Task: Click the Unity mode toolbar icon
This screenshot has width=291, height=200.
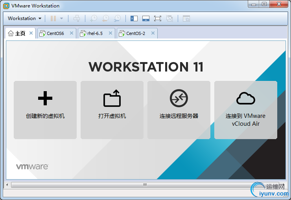Action: coord(169,18)
